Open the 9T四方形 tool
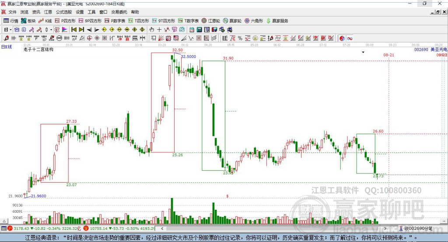Image resolution: width=448 pixels, height=242 pixels. point(164,21)
